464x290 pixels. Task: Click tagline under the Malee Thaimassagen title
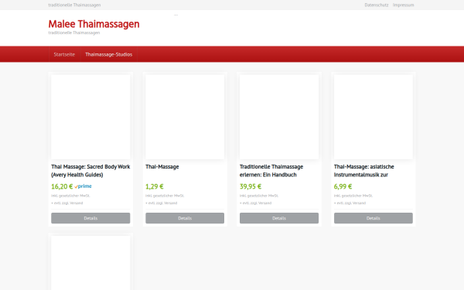74,32
